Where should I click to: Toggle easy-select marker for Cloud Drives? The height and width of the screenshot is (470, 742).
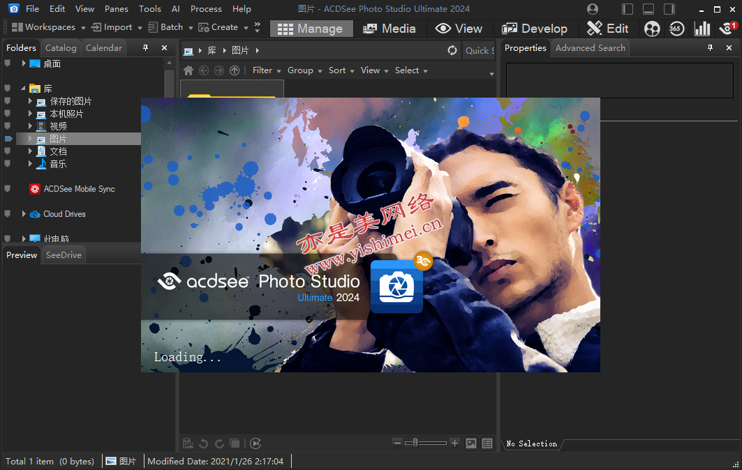(8, 213)
